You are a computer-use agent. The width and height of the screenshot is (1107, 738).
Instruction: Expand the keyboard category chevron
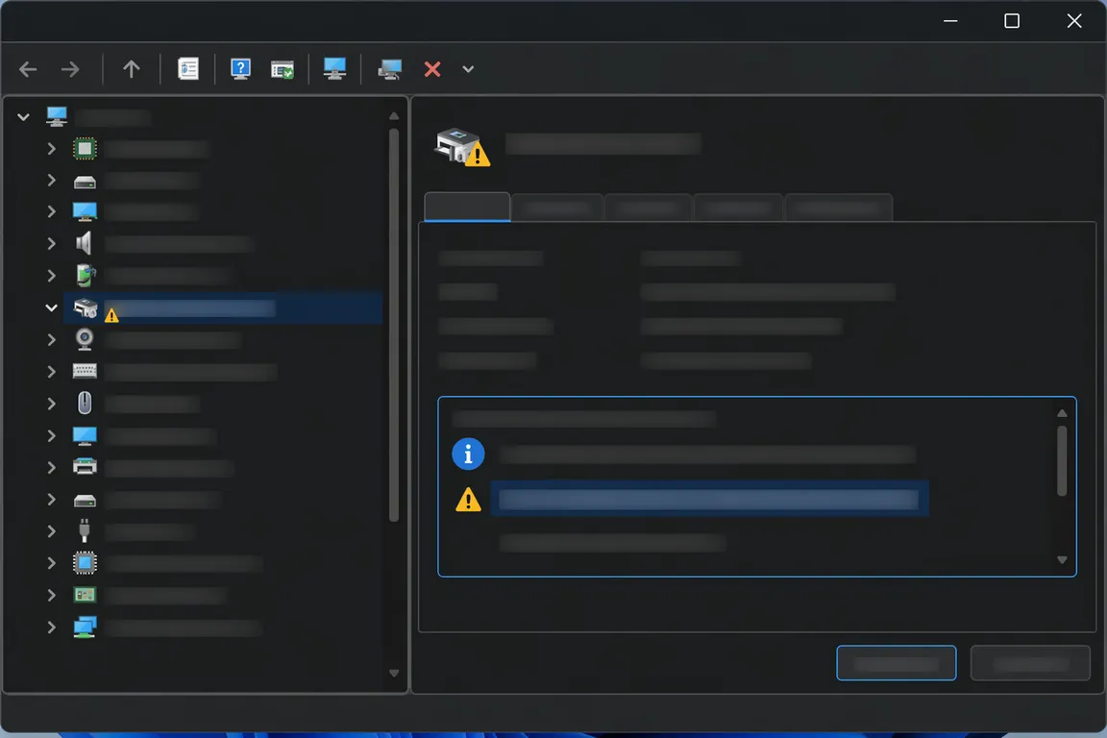[51, 371]
